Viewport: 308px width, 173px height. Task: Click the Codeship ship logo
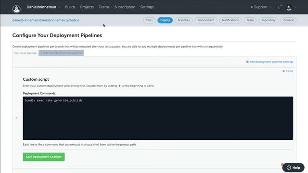tap(16, 9)
